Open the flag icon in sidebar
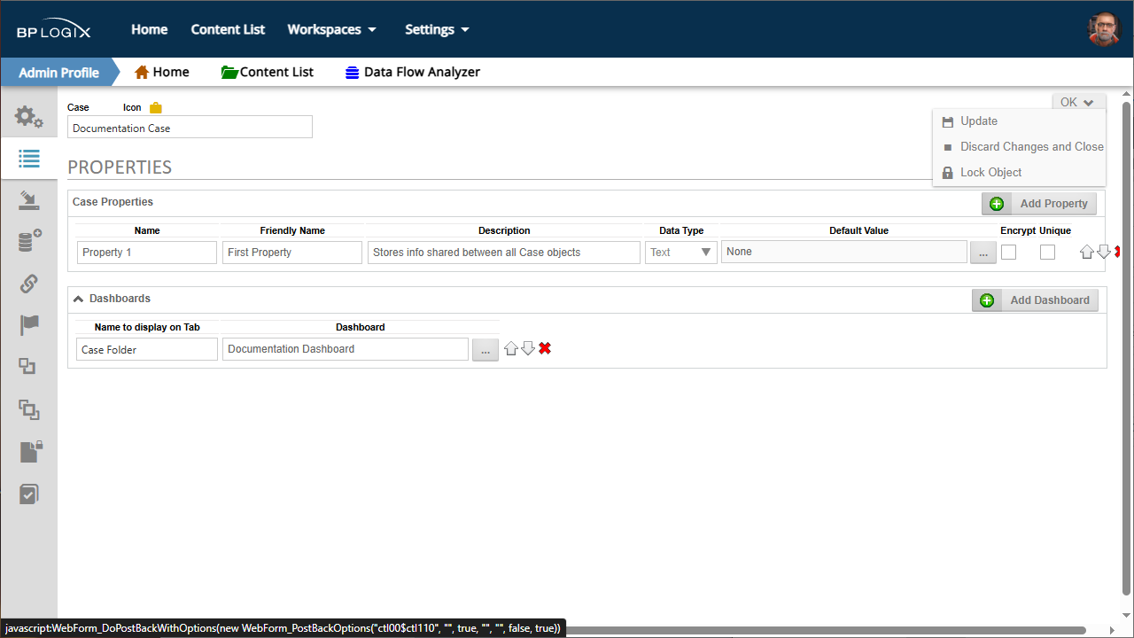1134x638 pixels. [28, 325]
